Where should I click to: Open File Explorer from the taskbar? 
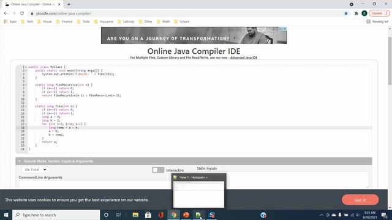tap(135, 215)
